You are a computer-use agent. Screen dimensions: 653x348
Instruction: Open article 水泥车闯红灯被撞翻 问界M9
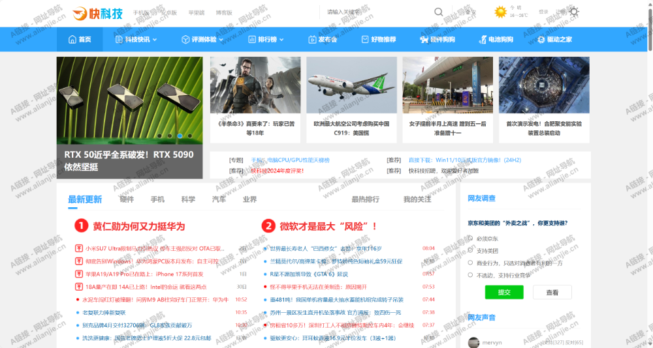[x=155, y=300]
